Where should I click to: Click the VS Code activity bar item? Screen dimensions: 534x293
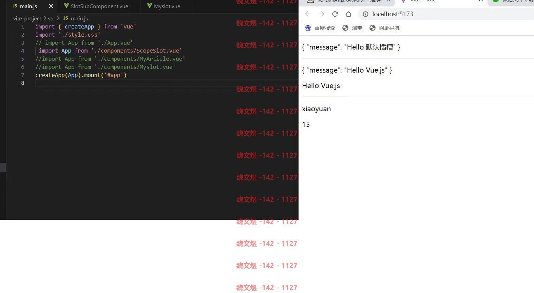click(3, 167)
